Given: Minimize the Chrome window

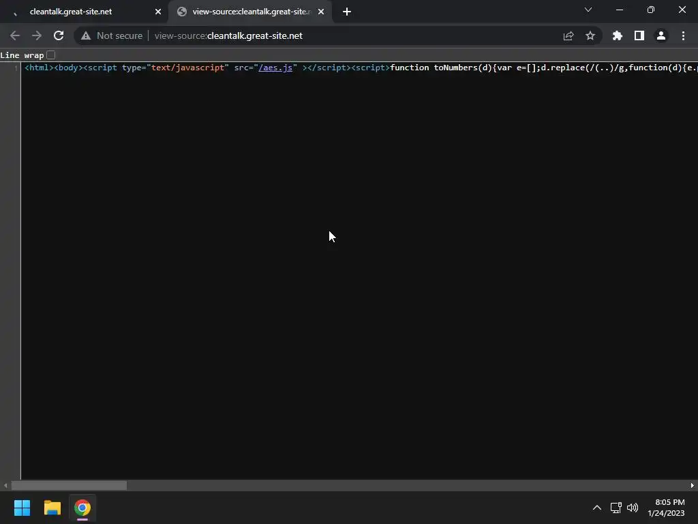Looking at the screenshot, I should pyautogui.click(x=619, y=10).
